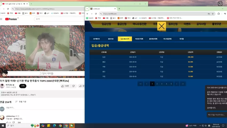The height and width of the screenshot is (128, 227).
Task: Go to page 3 of the history table
Action: point(162,84)
